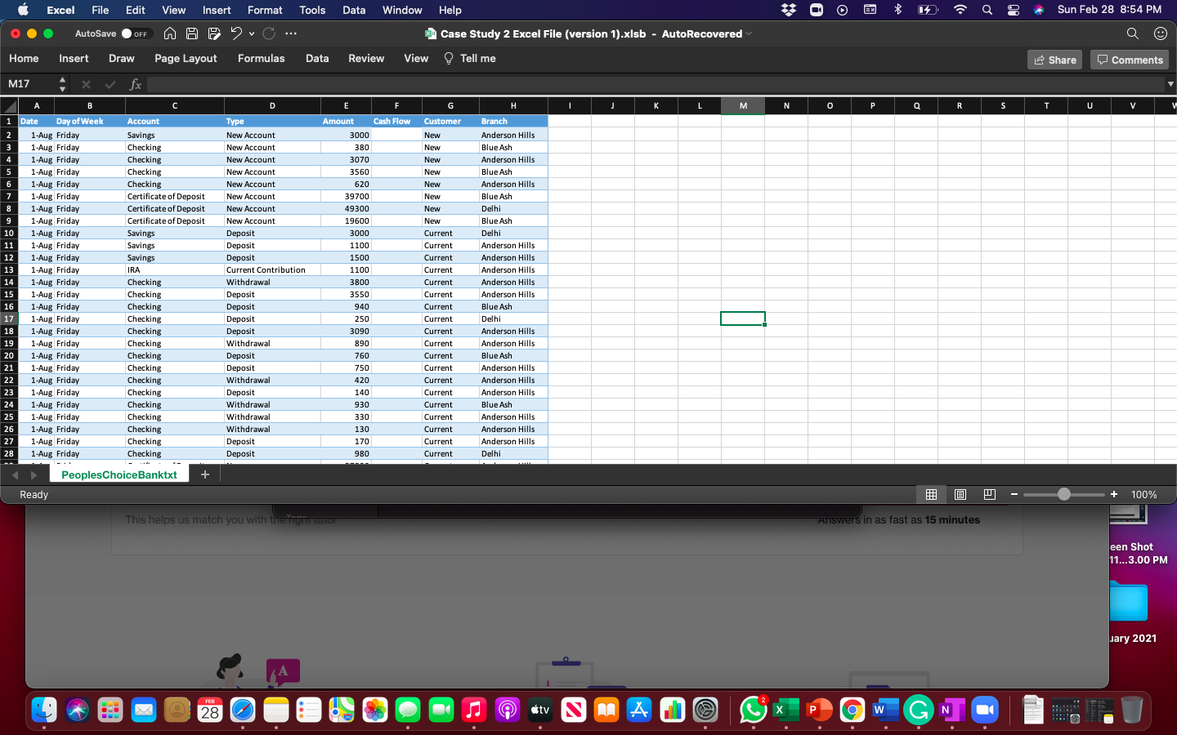The image size is (1177, 735).
Task: Turn on the AutoSave toggle
Action: coord(138,33)
